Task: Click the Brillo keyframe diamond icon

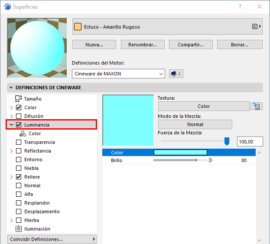Action: (211, 160)
